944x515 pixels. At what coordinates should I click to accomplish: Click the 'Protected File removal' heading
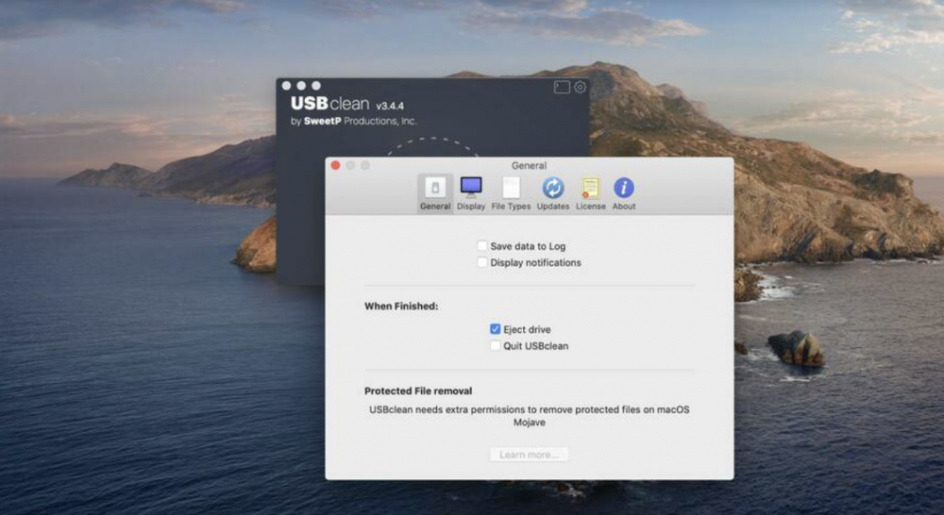418,390
